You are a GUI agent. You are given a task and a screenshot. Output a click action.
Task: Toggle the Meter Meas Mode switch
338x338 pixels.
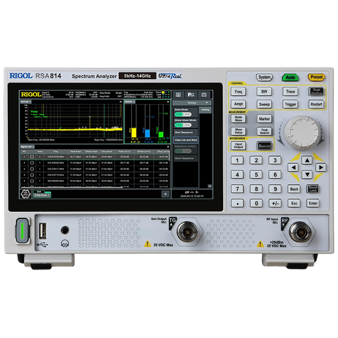click(x=183, y=125)
